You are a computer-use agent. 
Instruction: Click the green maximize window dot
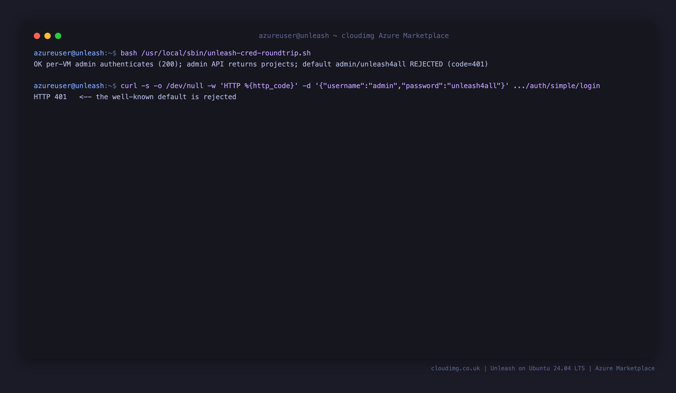[58, 36]
